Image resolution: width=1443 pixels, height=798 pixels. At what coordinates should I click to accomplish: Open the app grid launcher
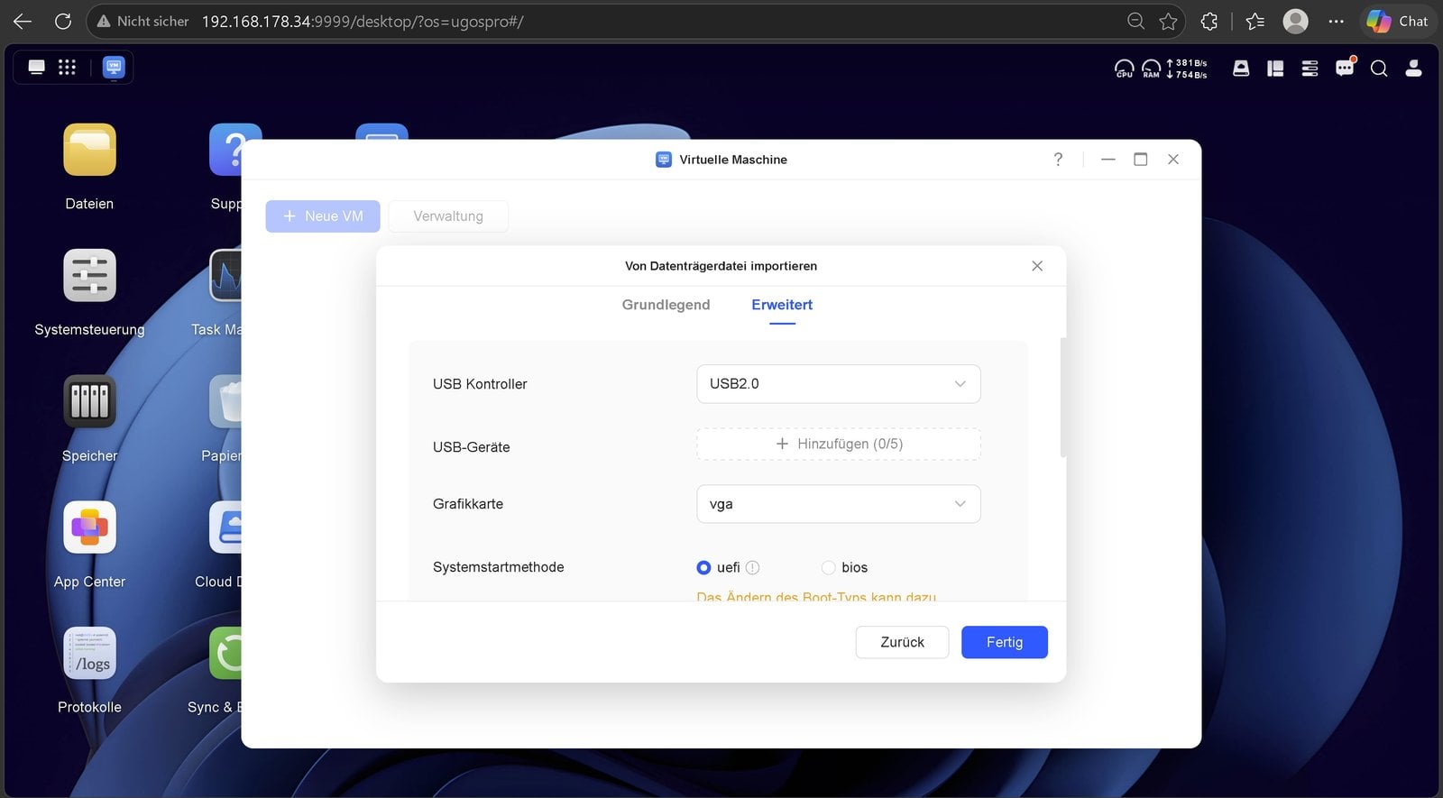67,67
